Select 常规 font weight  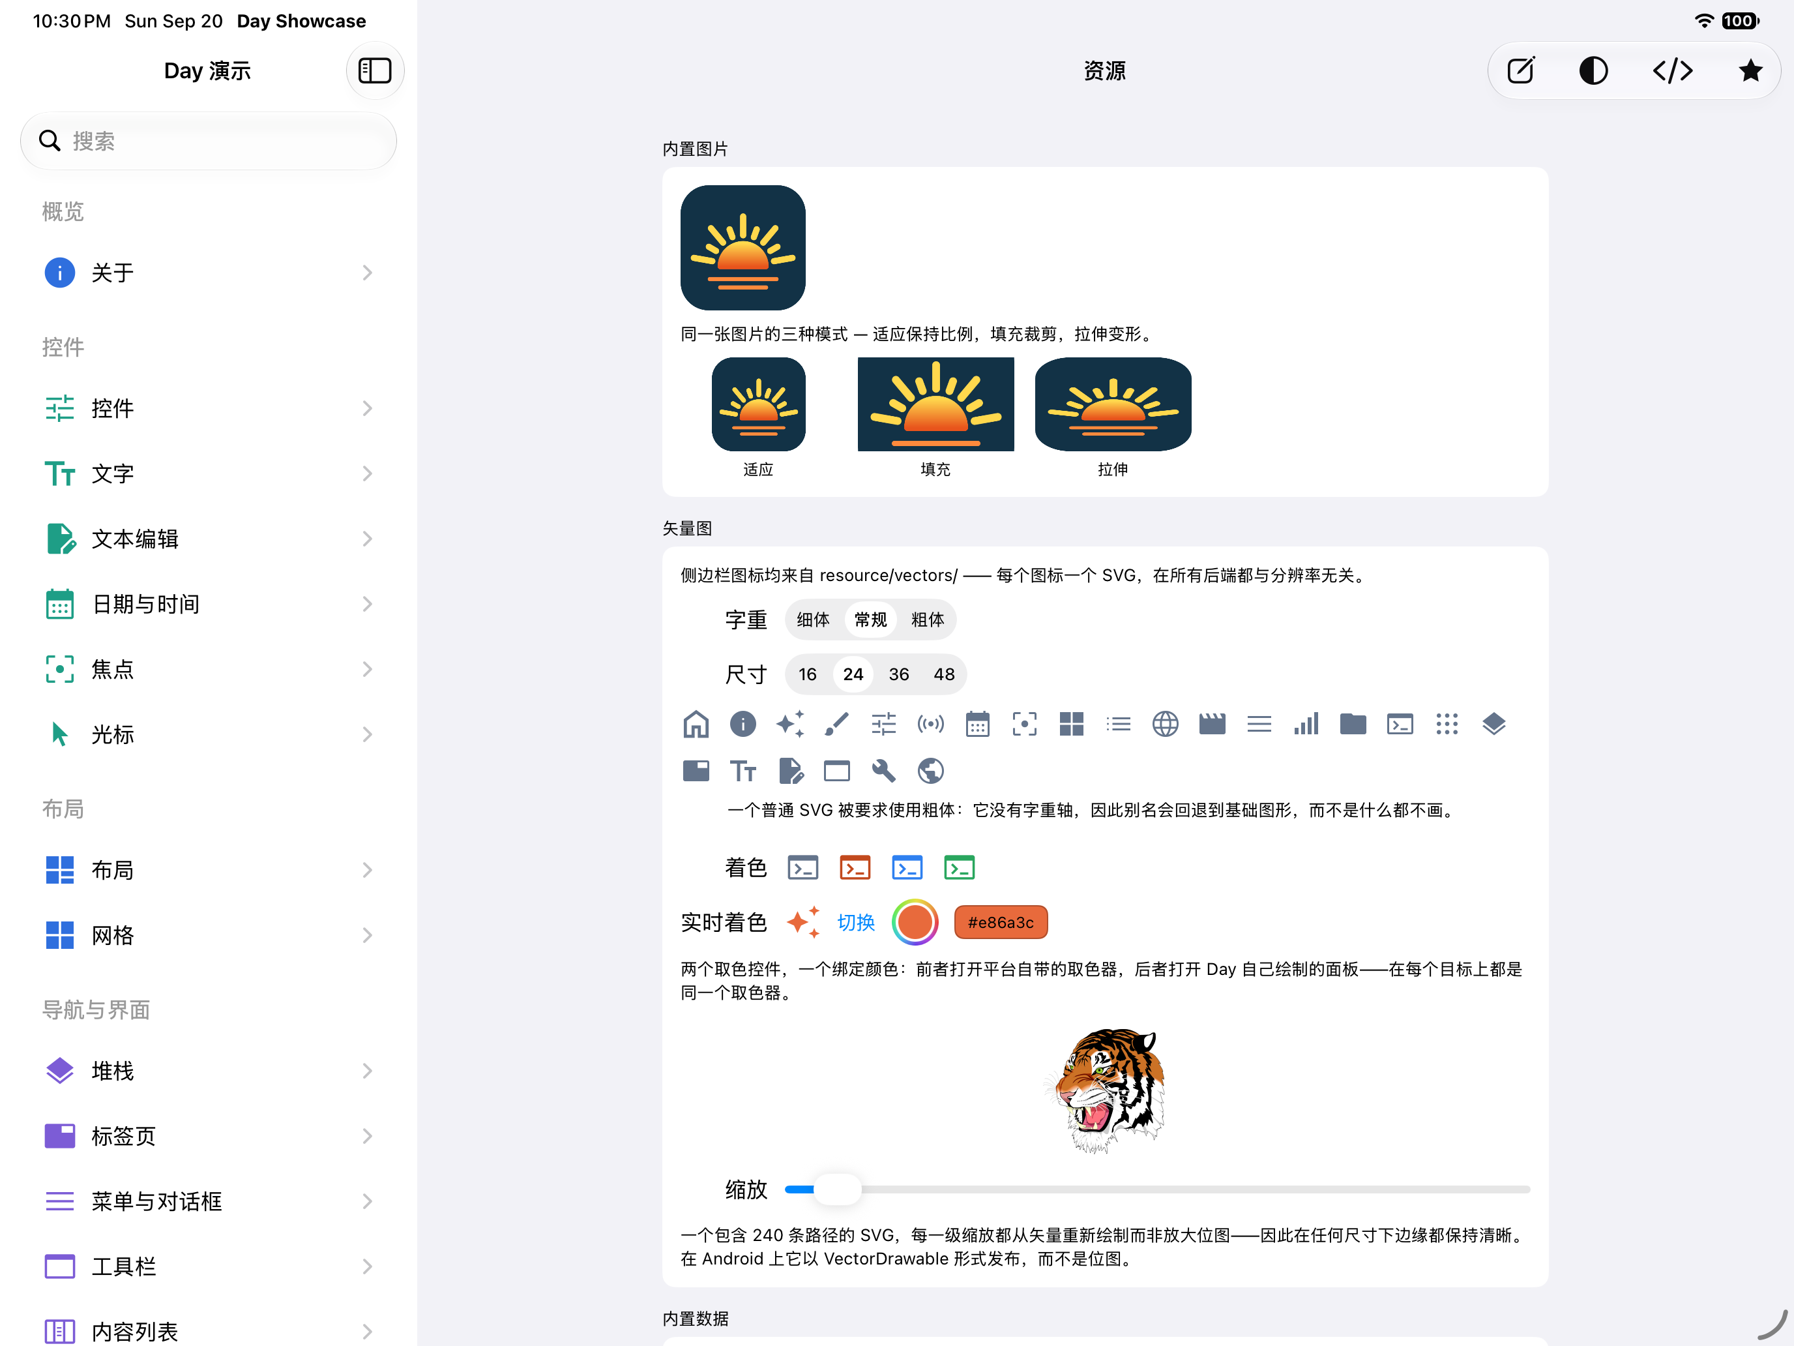(x=870, y=620)
